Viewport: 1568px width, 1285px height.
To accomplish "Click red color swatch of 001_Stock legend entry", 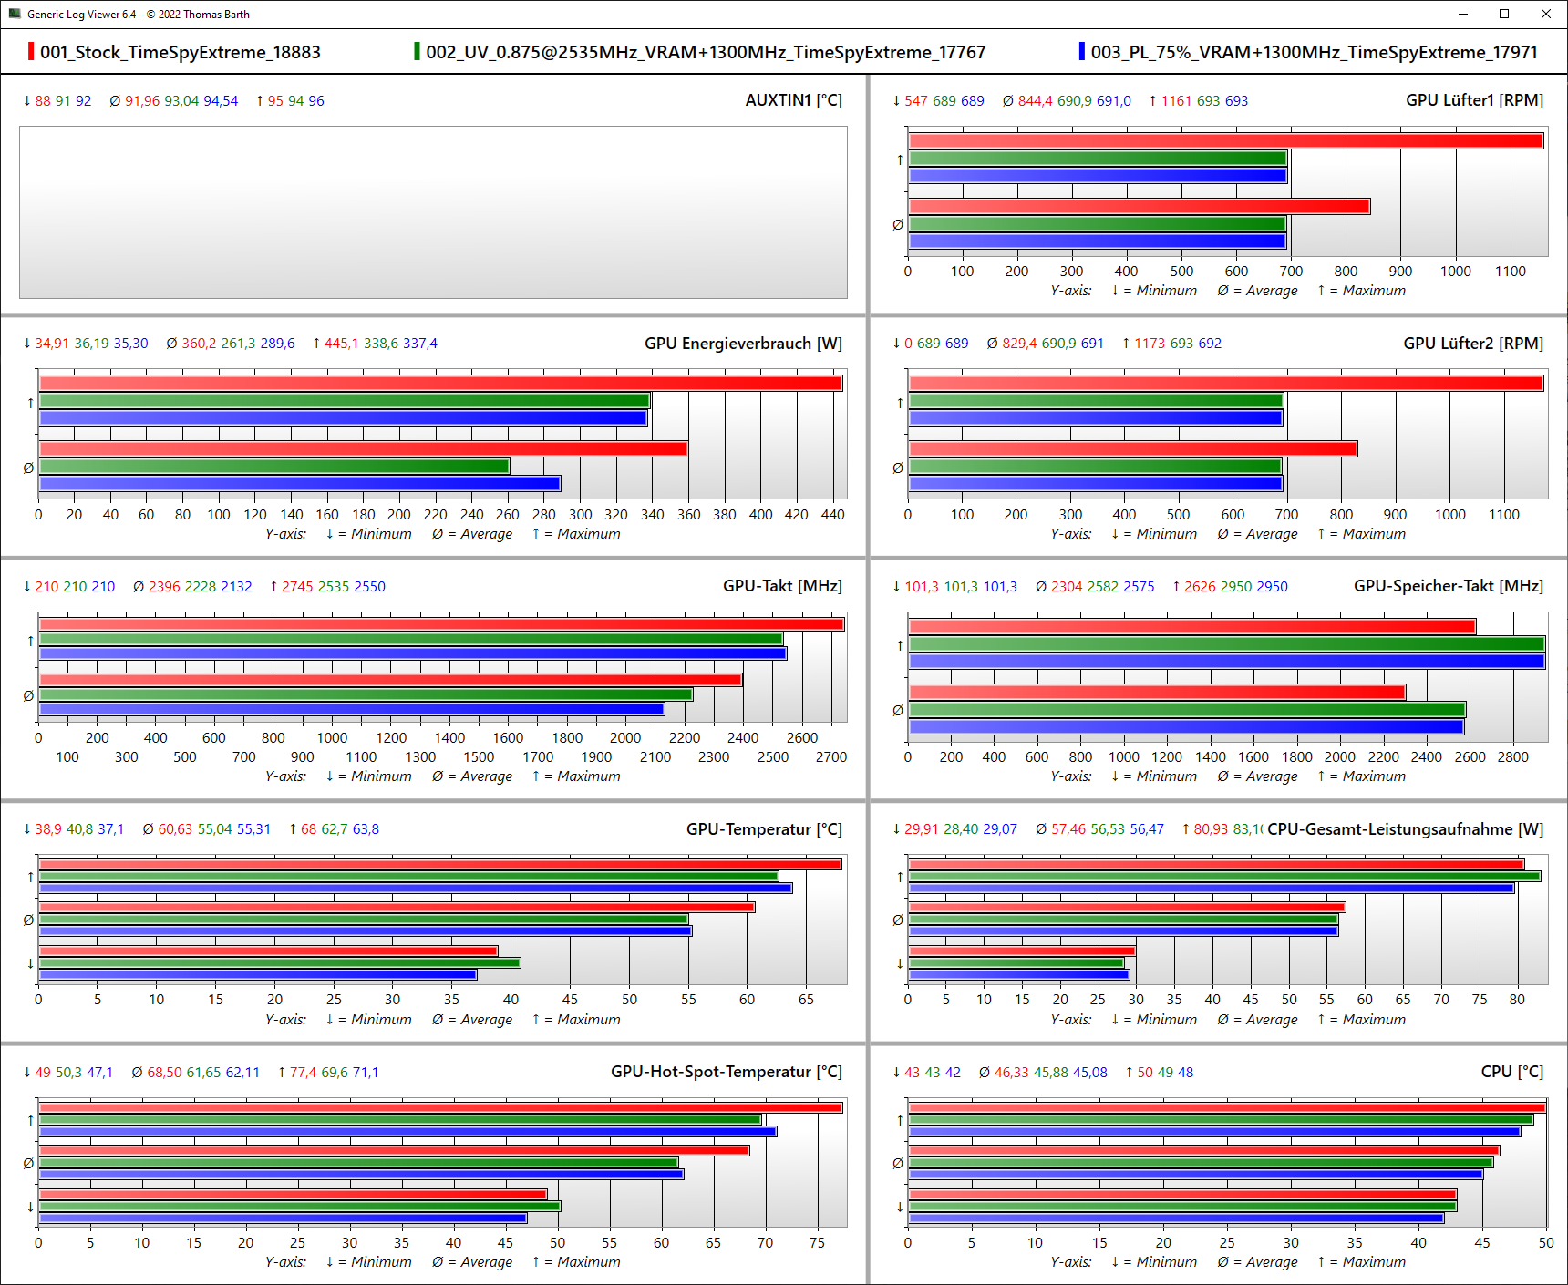I will point(31,52).
